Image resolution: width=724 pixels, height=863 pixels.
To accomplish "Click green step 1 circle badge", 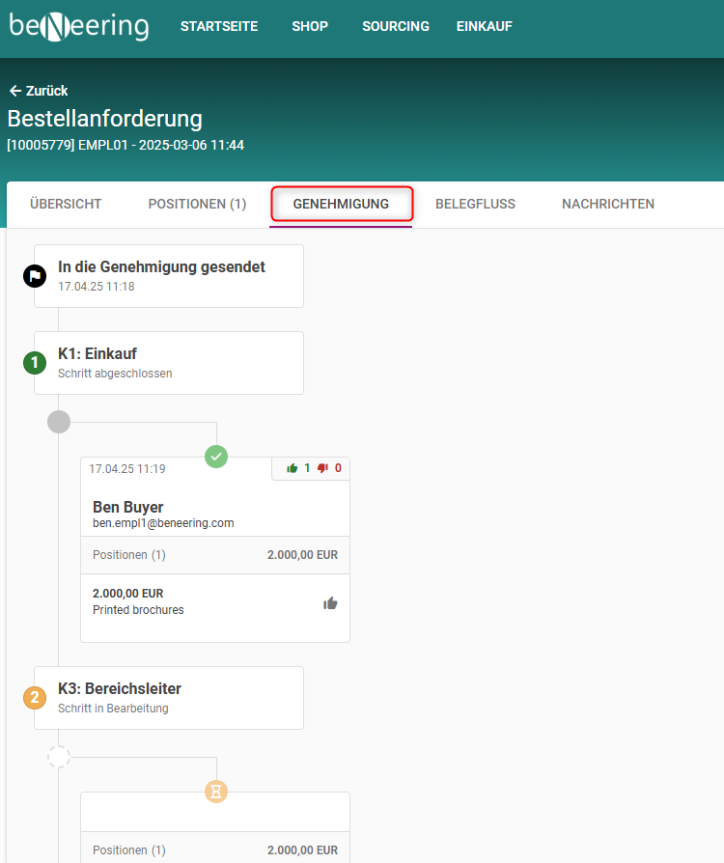I will click(35, 363).
